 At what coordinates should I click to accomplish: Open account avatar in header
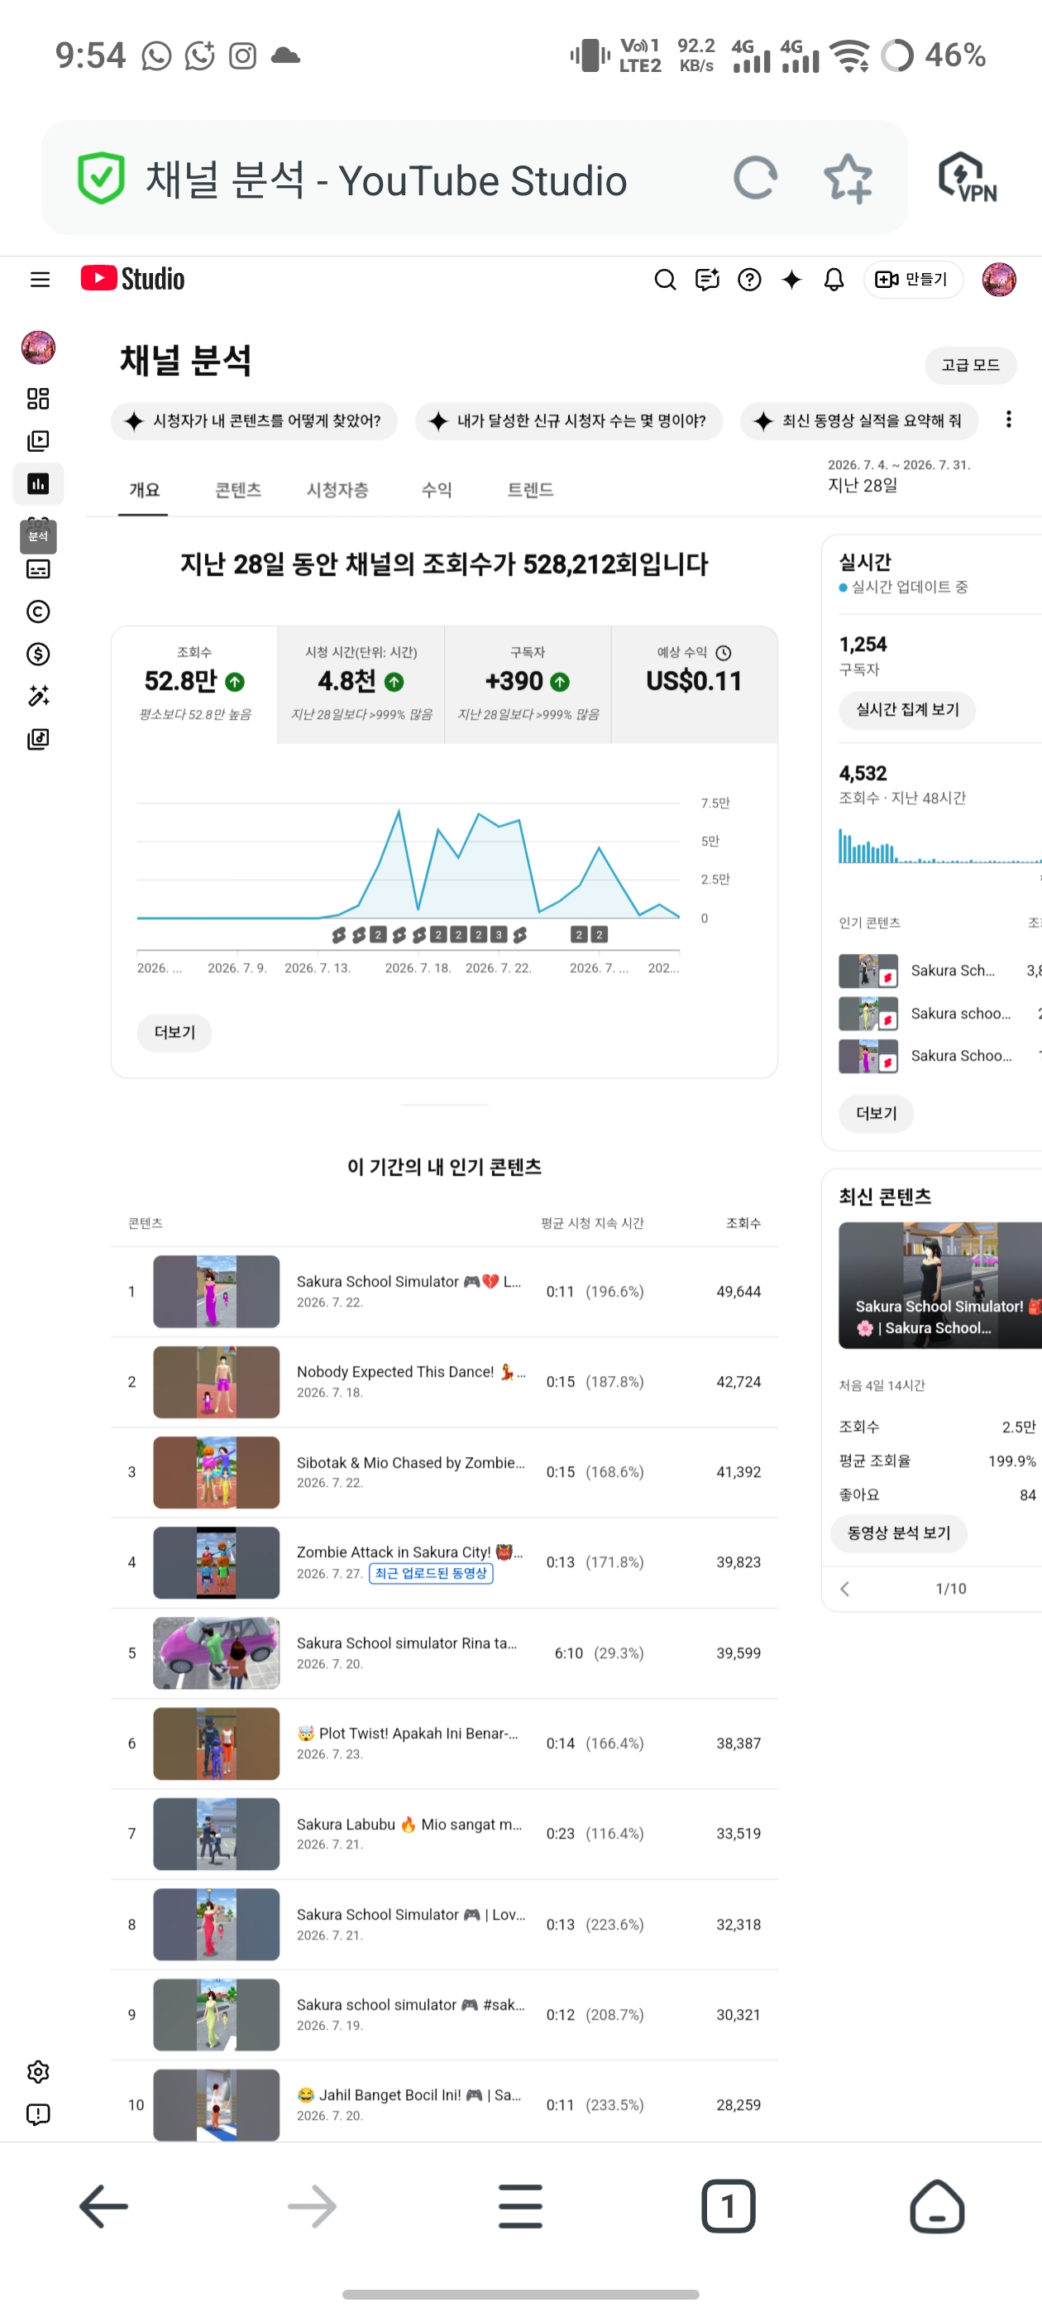(999, 280)
